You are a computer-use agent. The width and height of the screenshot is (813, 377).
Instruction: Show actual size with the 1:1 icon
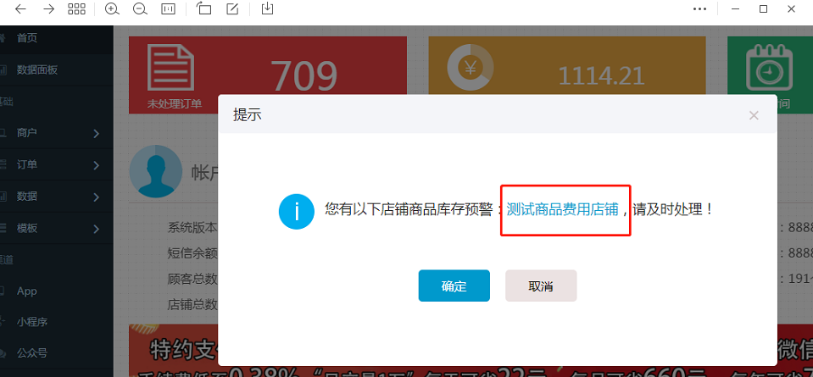click(168, 8)
